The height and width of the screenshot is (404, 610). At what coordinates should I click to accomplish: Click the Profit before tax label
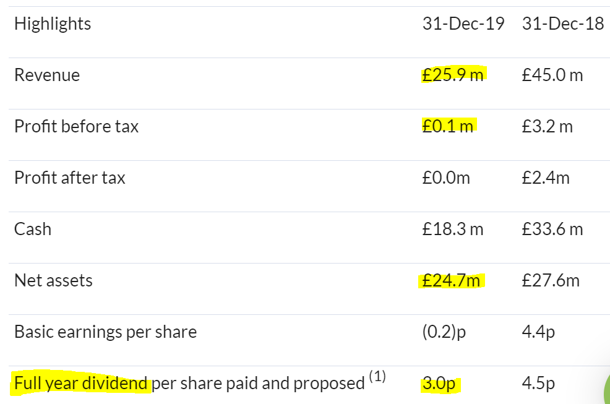pyautogui.click(x=76, y=126)
